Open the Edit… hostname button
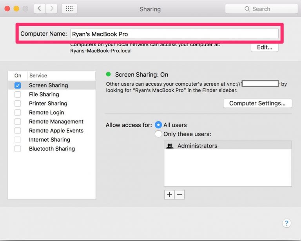The width and height of the screenshot is (301, 241). point(265,47)
